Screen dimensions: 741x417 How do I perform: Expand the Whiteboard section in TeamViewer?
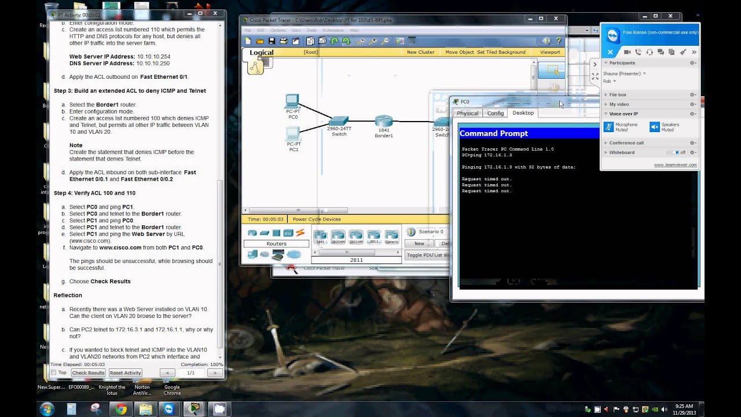(606, 152)
